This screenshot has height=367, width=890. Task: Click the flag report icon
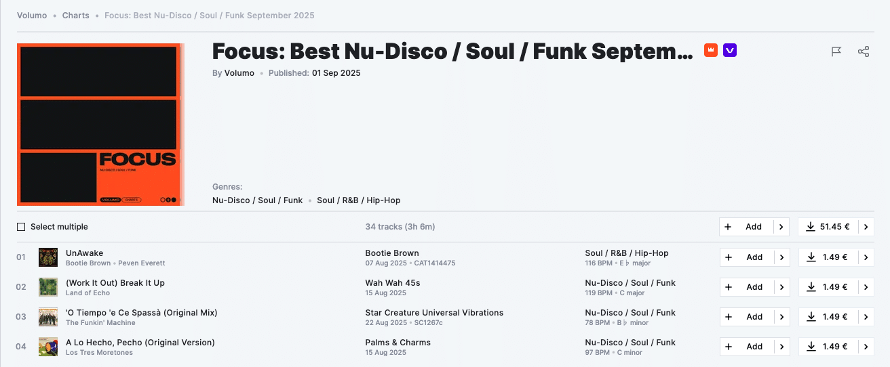click(836, 51)
